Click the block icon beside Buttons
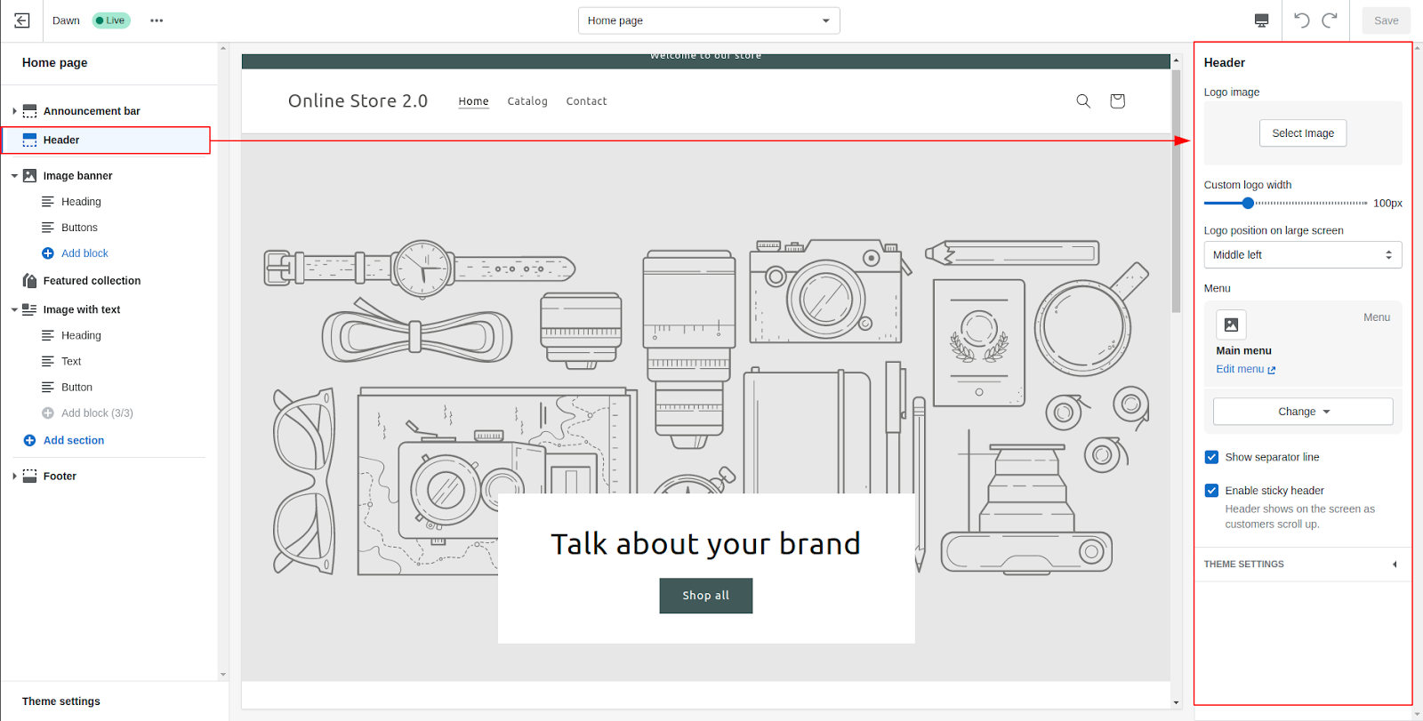This screenshot has height=721, width=1423. 48,228
